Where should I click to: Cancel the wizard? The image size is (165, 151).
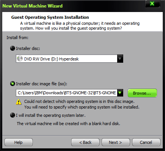pos(146,142)
